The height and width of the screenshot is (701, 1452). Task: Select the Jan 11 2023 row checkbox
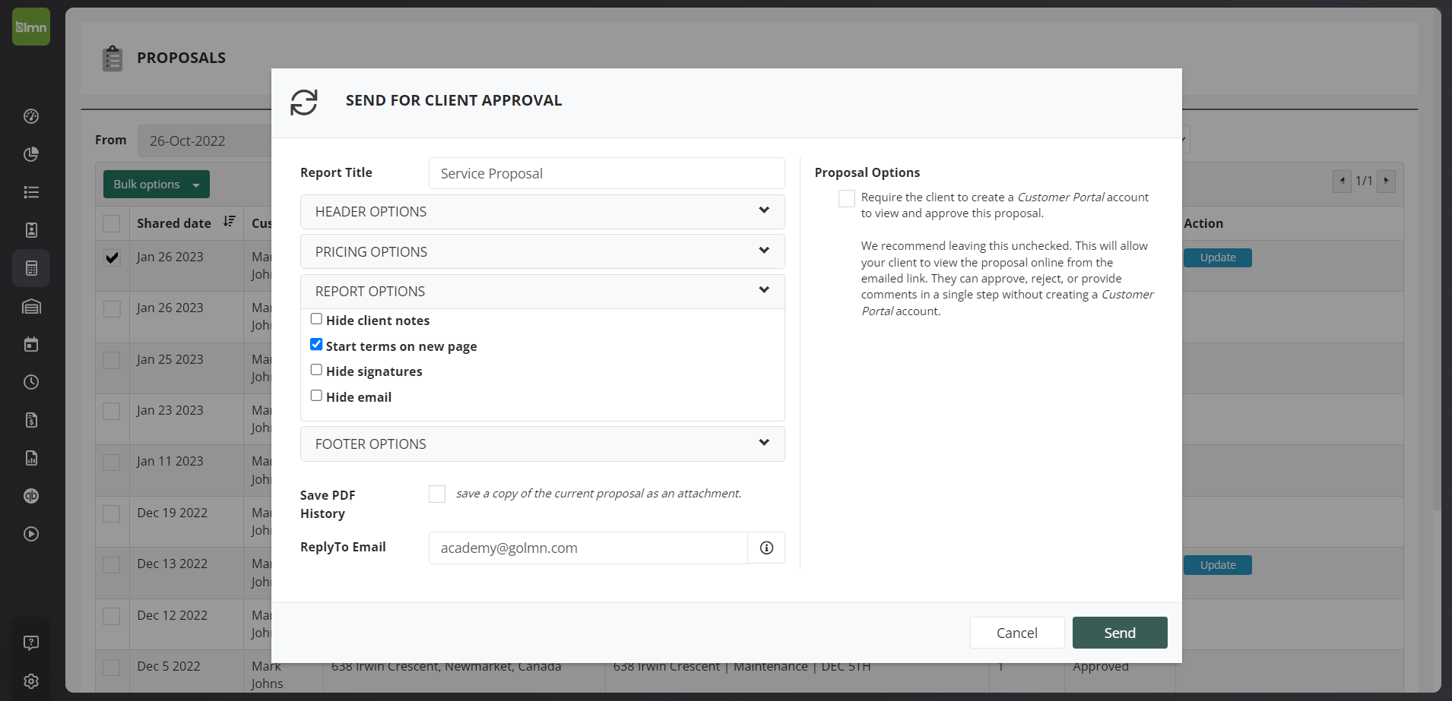[112, 462]
